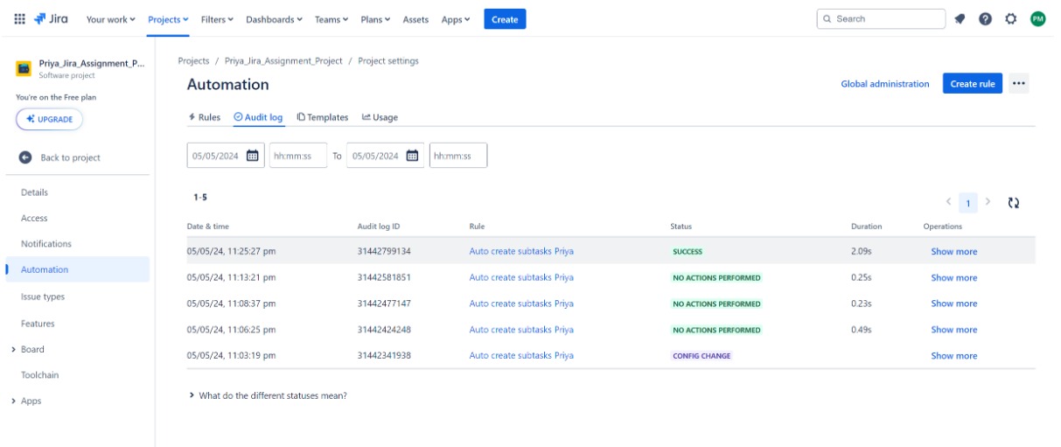Image resolution: width=1061 pixels, height=447 pixels.
Task: Open the Dashboards dropdown menu
Action: coord(274,19)
